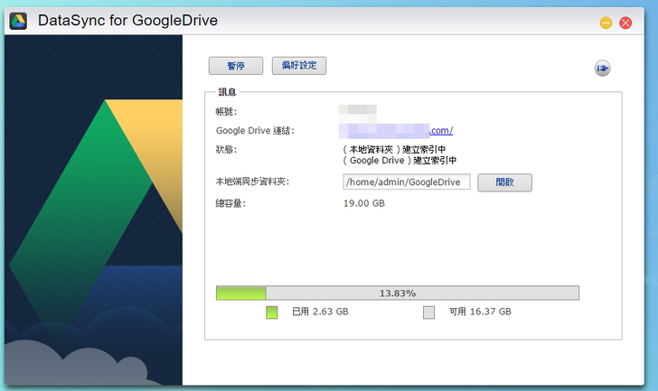Viewport: 658px width, 391px height.
Task: Click the gray 可用 legend swatch
Action: click(428, 312)
